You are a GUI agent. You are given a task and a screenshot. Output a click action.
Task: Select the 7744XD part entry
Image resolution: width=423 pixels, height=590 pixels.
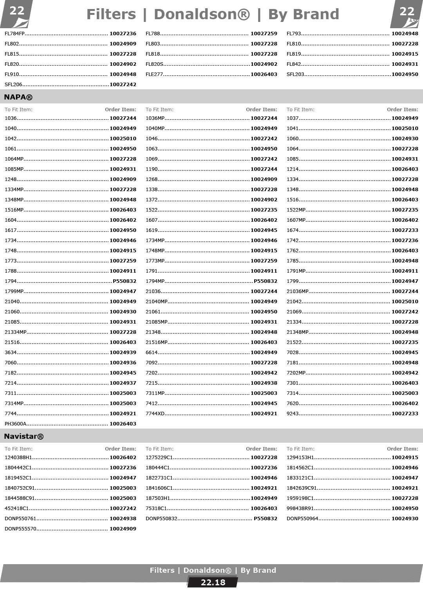(x=155, y=413)
